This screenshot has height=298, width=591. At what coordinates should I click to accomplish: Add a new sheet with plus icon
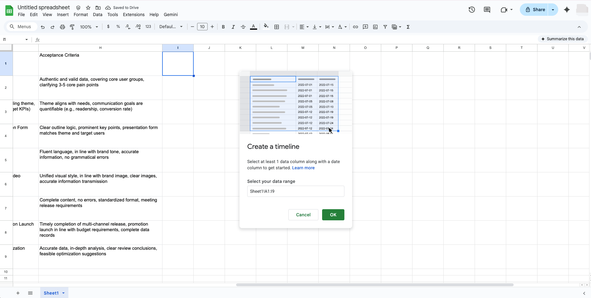coord(18,293)
